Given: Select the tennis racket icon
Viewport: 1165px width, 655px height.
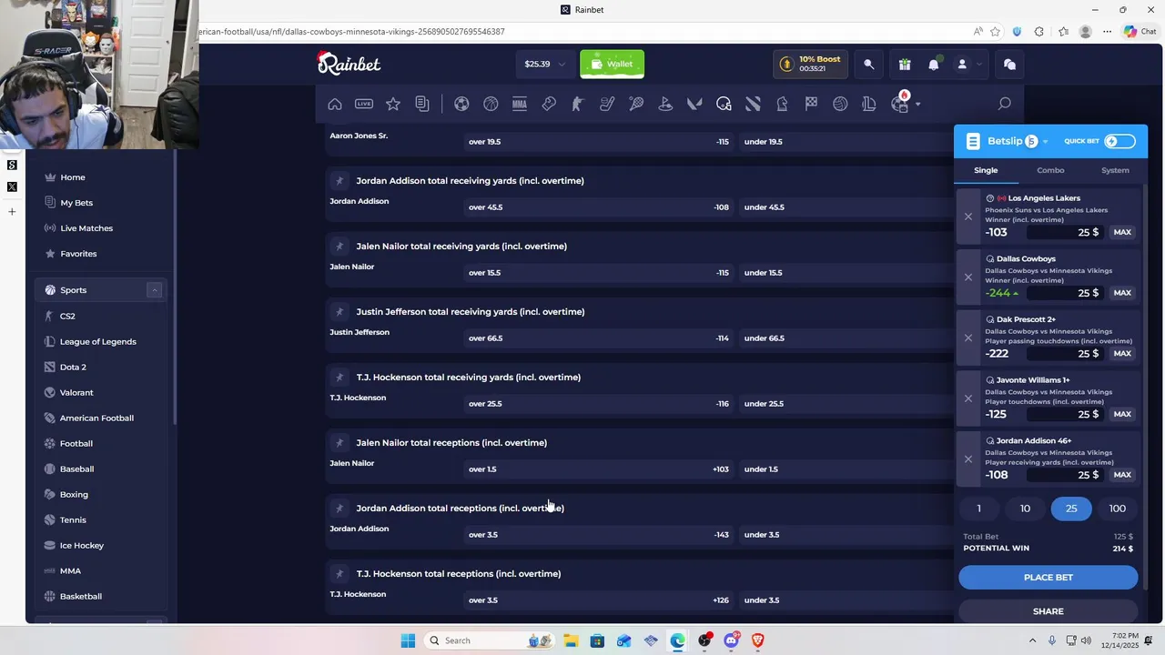Looking at the screenshot, I should tap(636, 104).
